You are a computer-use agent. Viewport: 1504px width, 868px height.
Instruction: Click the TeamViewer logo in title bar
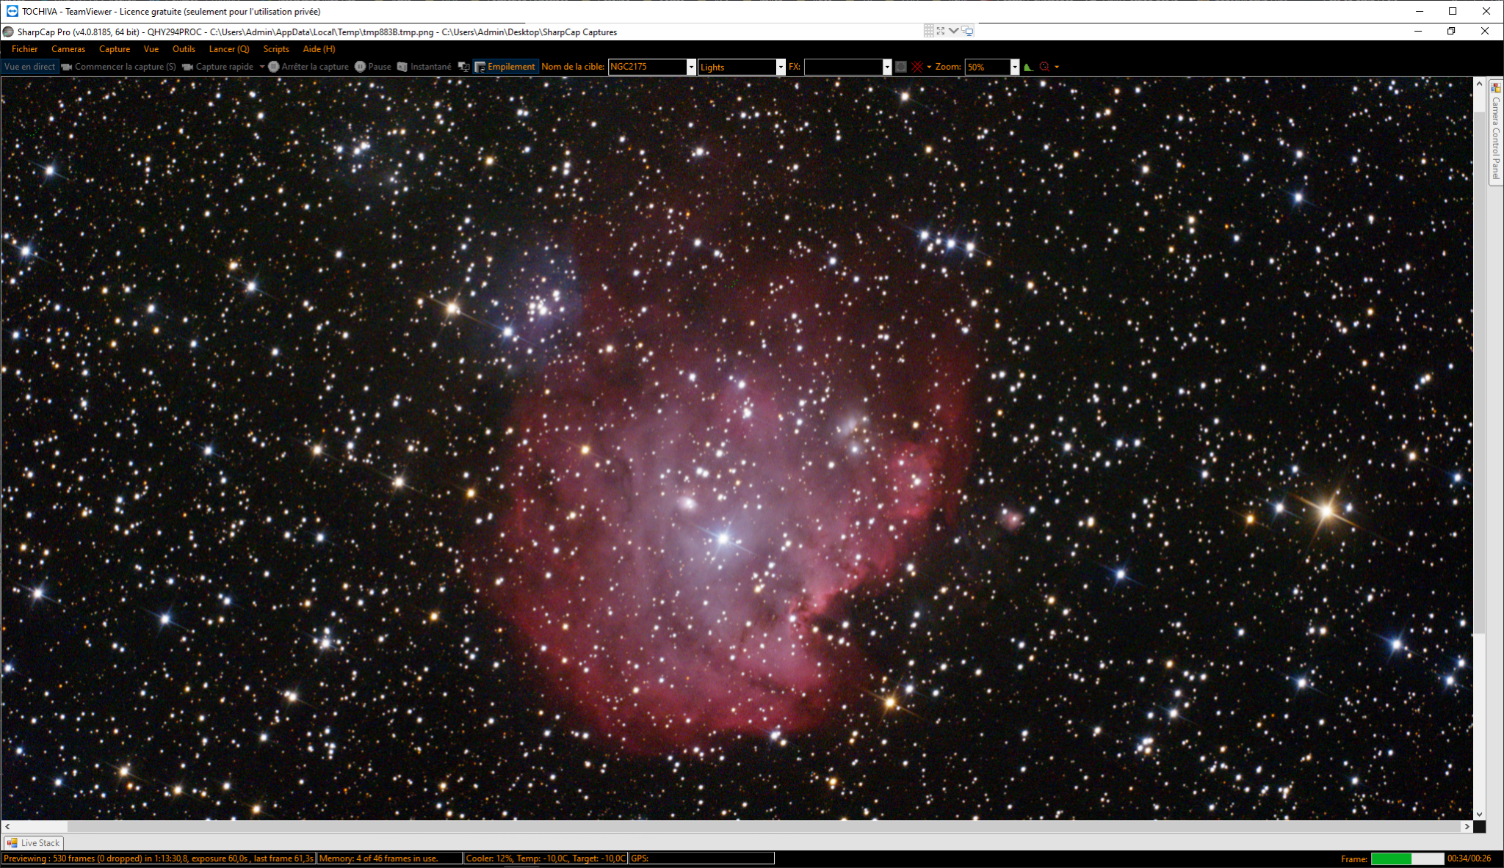pyautogui.click(x=12, y=11)
